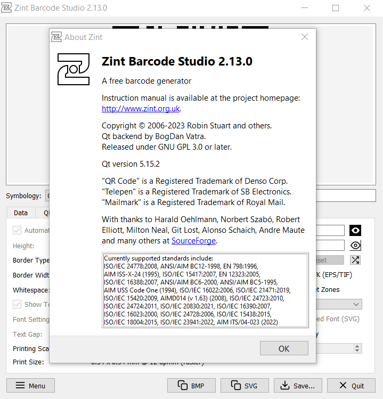Open the zint.org.uk homepage link

coord(141,109)
